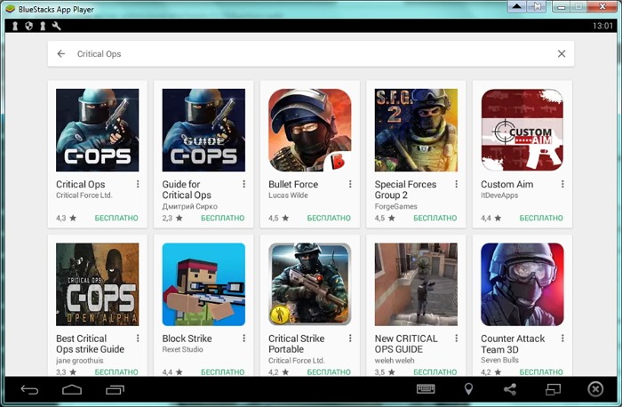Viewport: 622px width, 407px height.
Task: Open overflow menu for Bullet Force card
Action: (350, 184)
